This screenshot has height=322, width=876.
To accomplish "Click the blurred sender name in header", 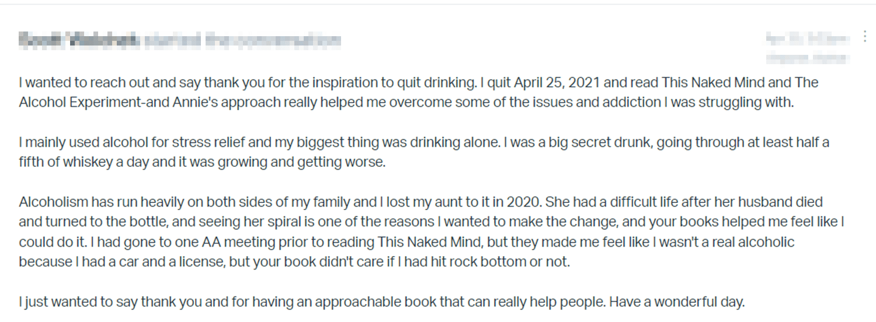I will (x=79, y=40).
